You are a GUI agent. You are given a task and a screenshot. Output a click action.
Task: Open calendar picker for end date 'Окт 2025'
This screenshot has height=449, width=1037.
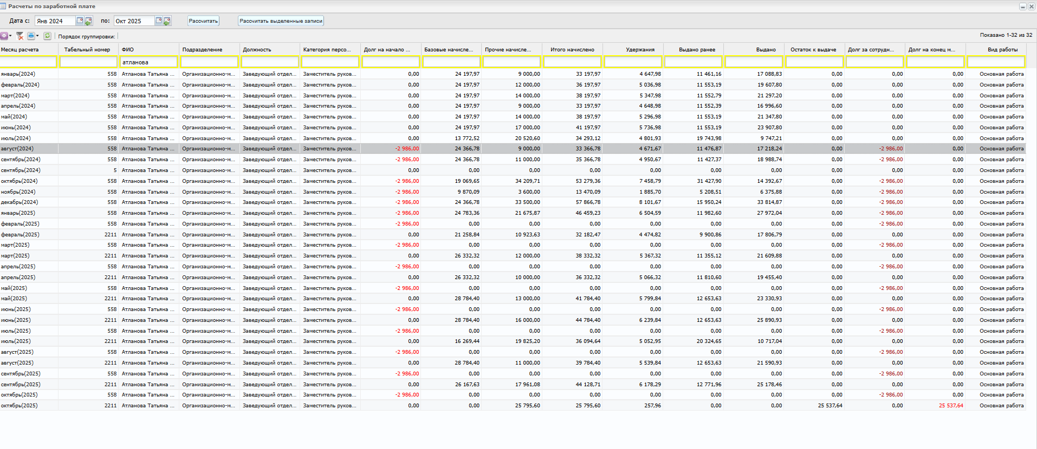click(159, 21)
